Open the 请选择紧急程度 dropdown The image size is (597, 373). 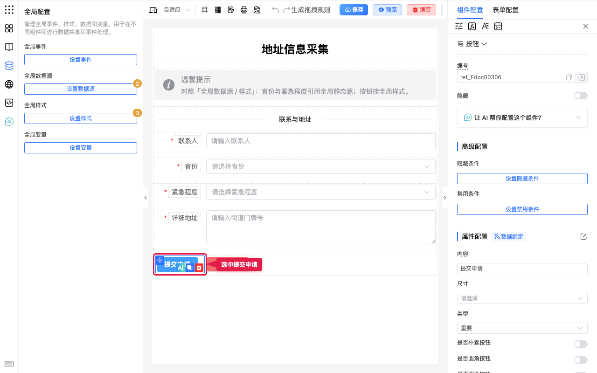pyautogui.click(x=321, y=192)
